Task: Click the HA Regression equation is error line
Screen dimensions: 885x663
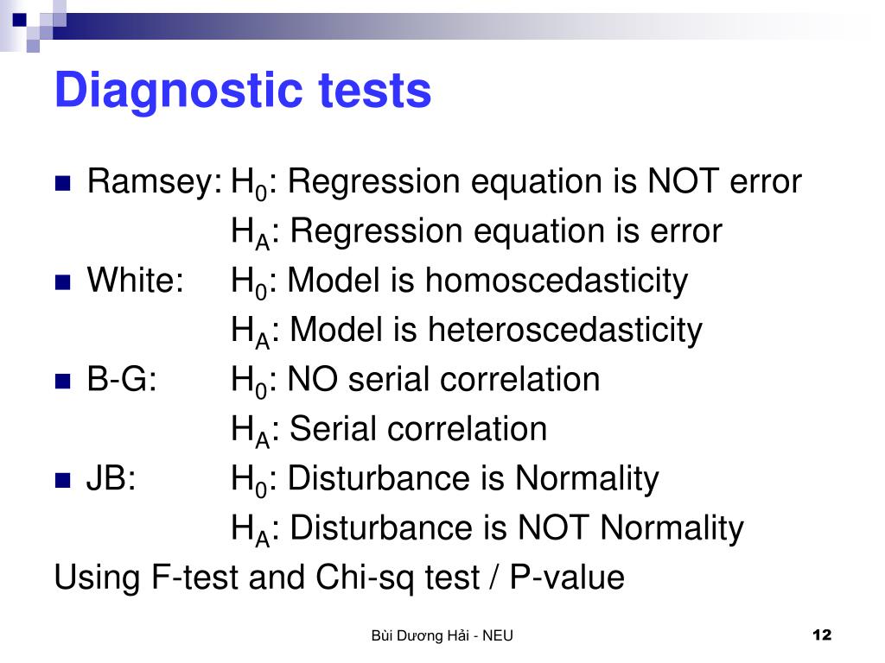Action: coord(477,233)
